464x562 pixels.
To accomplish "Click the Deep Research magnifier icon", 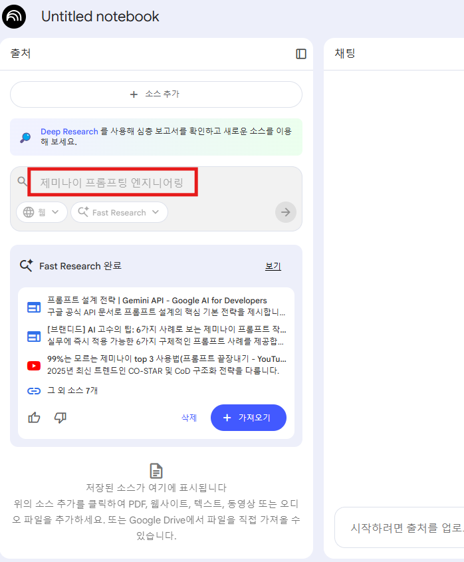I will [25, 137].
